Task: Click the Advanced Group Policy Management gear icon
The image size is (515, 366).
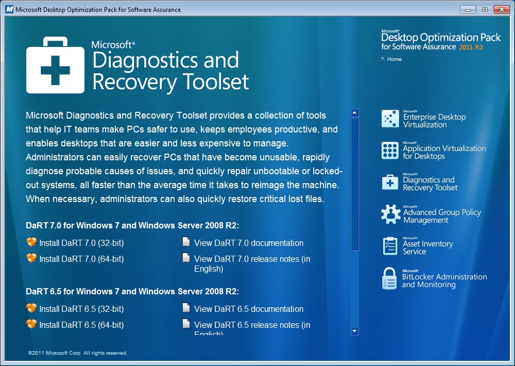Action: coord(391,214)
